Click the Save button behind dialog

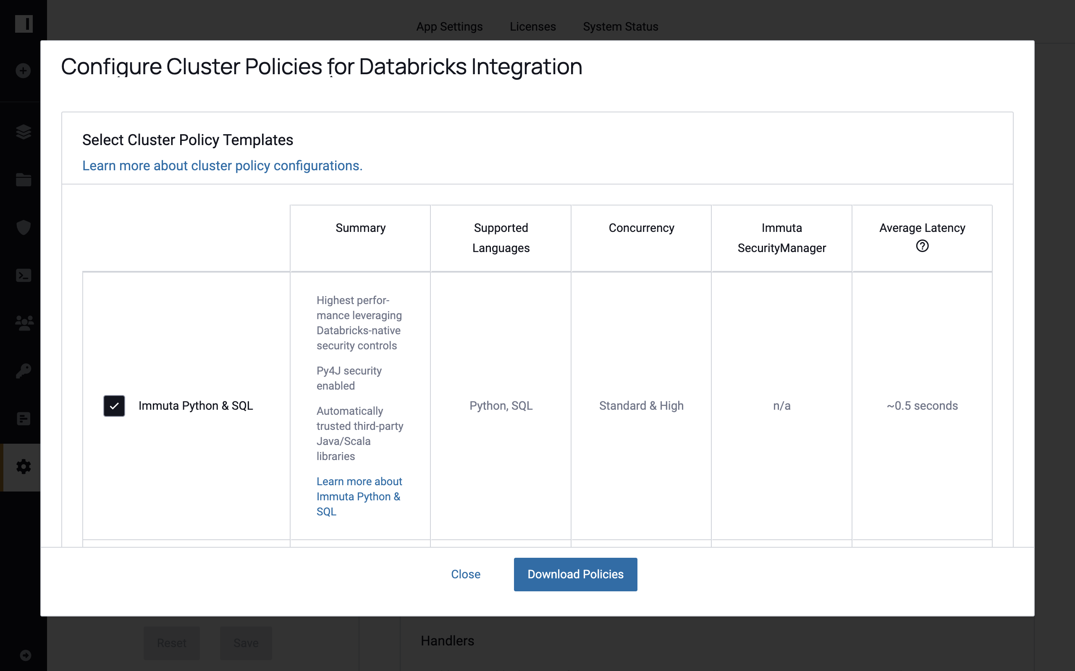tap(246, 643)
